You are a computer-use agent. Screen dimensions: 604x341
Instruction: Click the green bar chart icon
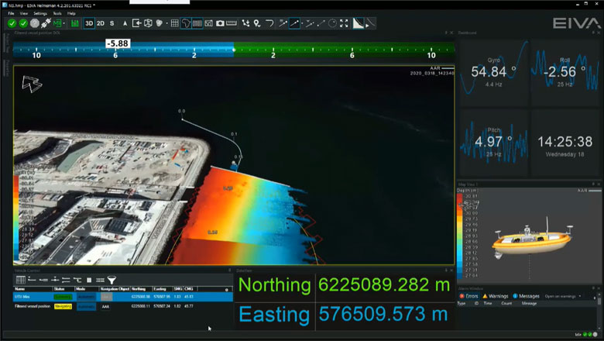pyautogui.click(x=75, y=23)
